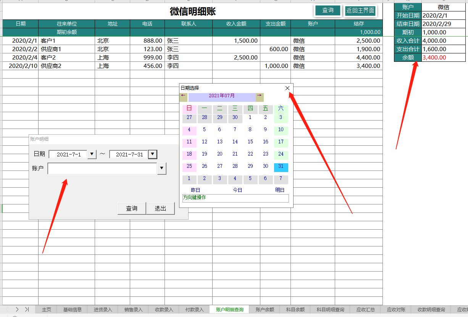The width and height of the screenshot is (468, 317).
Task: Click red 余额 value 3,400.00
Action: click(444, 58)
